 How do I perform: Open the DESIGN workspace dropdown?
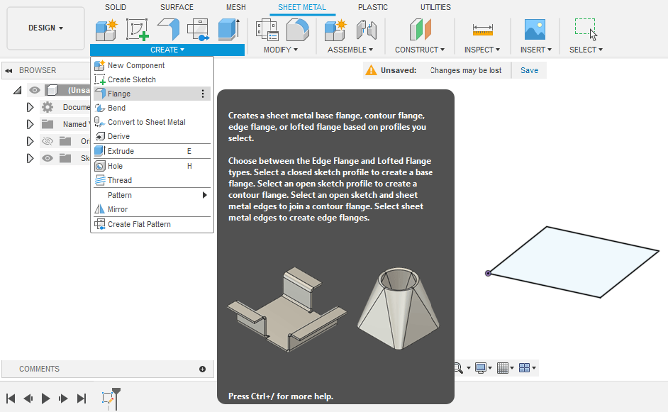pyautogui.click(x=45, y=28)
